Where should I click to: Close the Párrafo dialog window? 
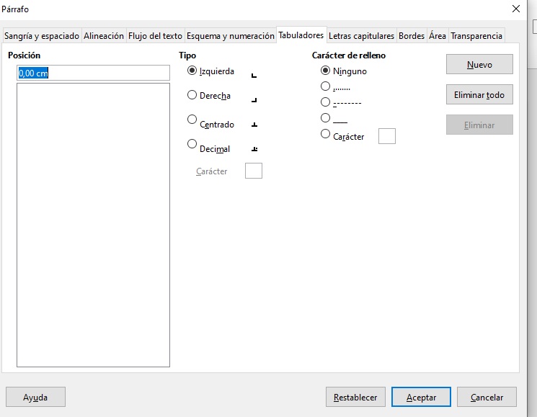coord(516,9)
